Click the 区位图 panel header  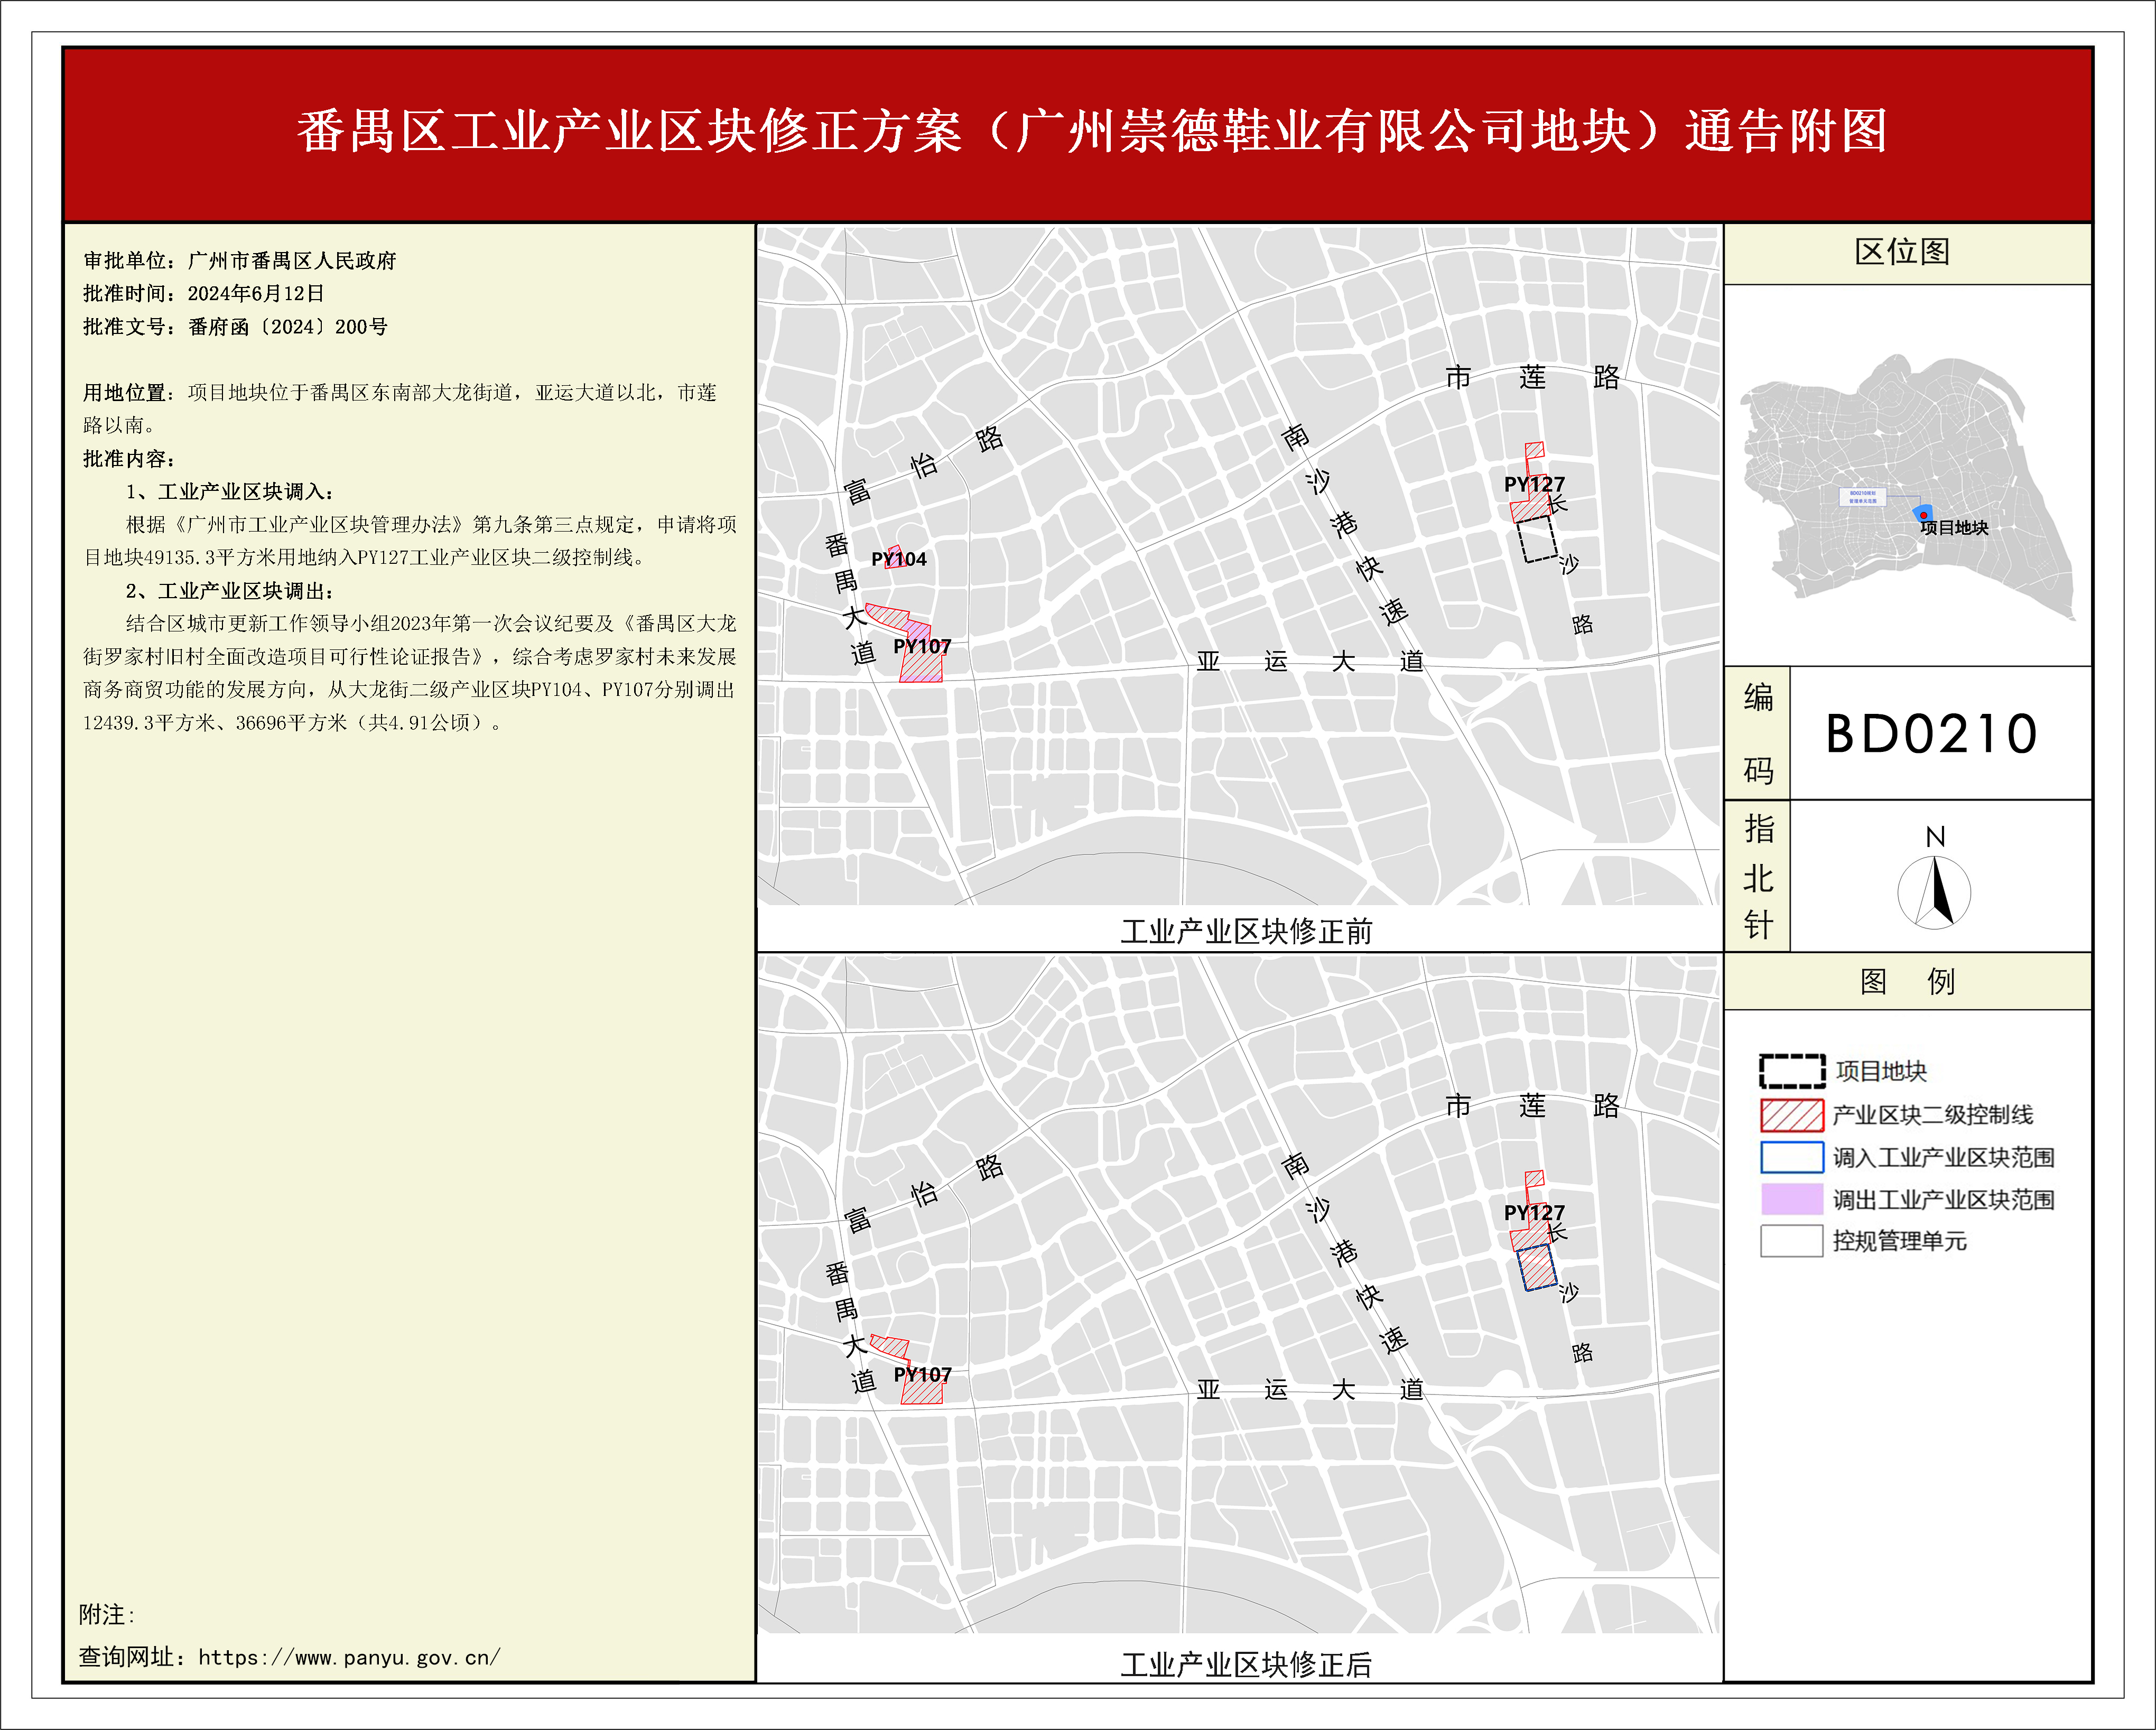(x=1902, y=252)
